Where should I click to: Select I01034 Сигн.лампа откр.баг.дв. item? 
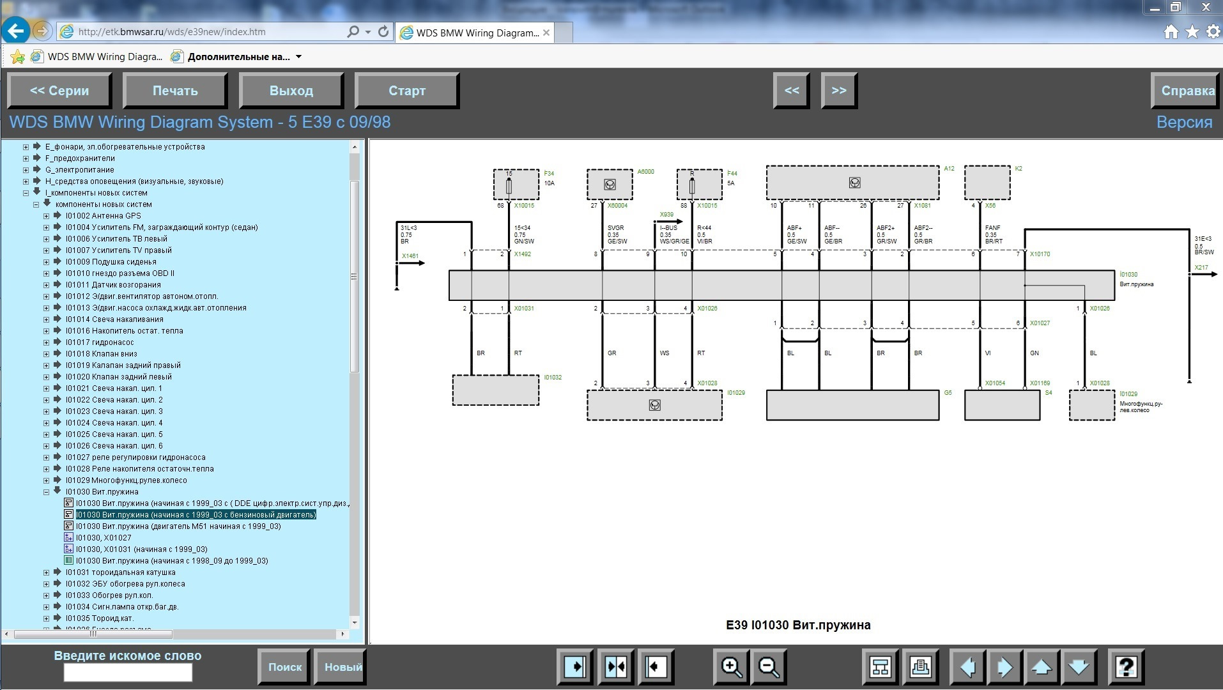[122, 607]
